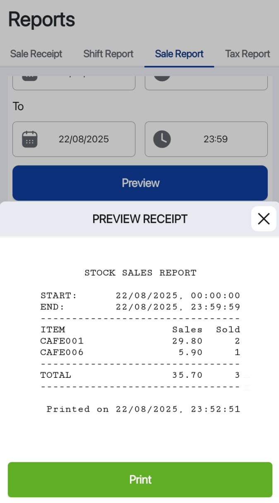The image size is (279, 503).
Task: Click the calendar icon beside 22/08/2025
Action: tap(30, 139)
